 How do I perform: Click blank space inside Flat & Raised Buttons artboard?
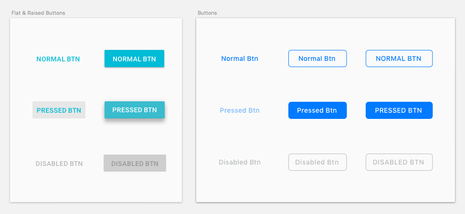95,185
